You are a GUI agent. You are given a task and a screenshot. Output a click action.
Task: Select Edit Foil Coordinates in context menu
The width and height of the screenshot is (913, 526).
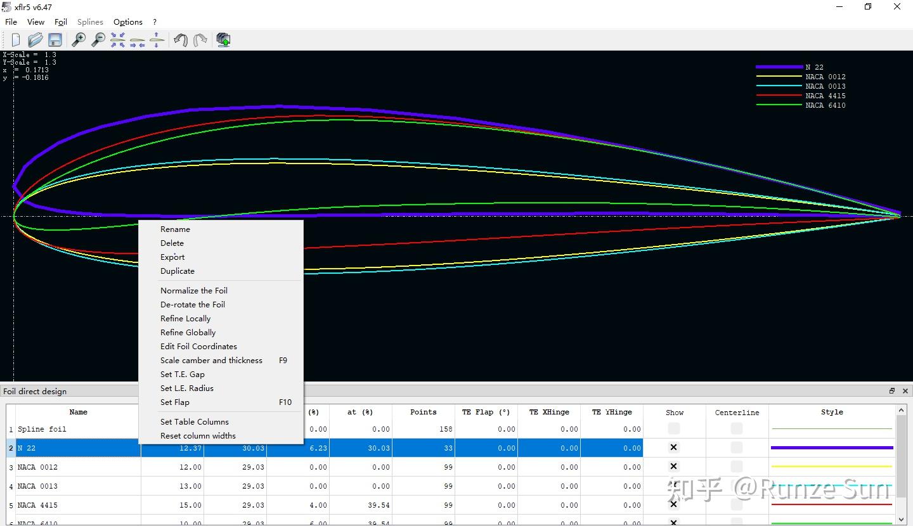click(x=198, y=346)
